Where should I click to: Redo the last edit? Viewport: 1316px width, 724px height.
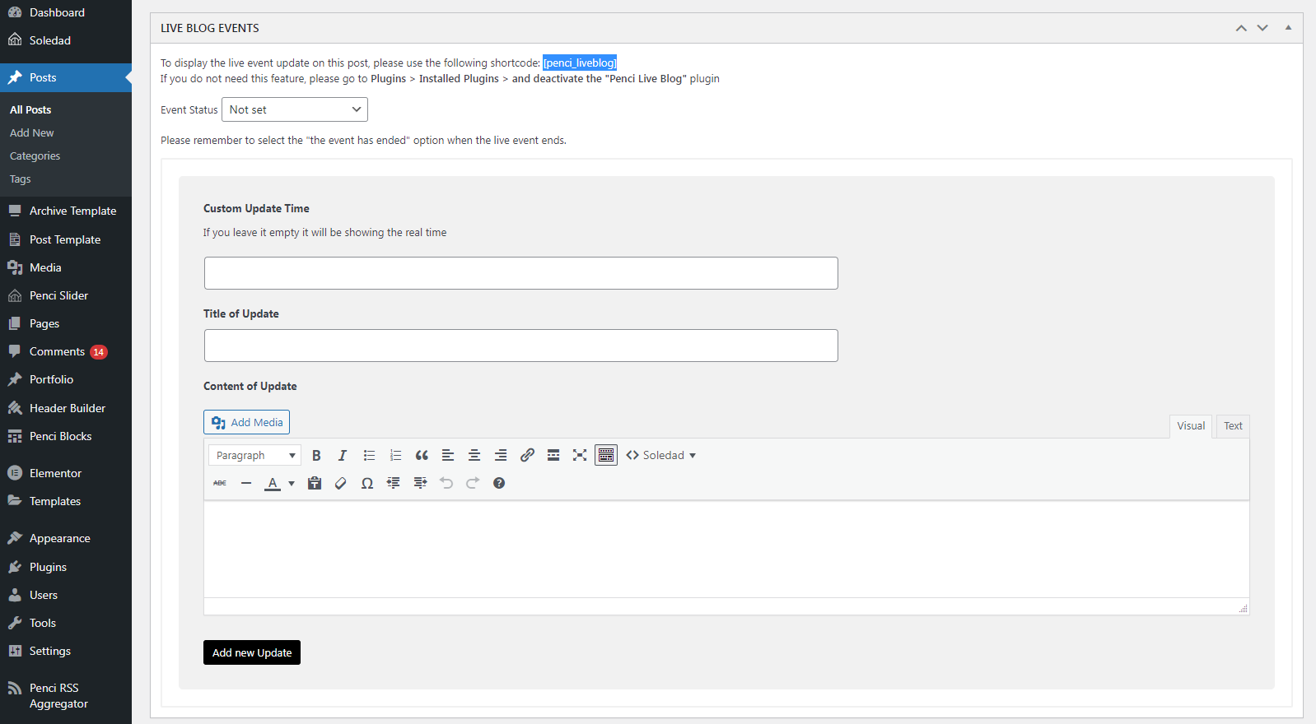pyautogui.click(x=473, y=483)
